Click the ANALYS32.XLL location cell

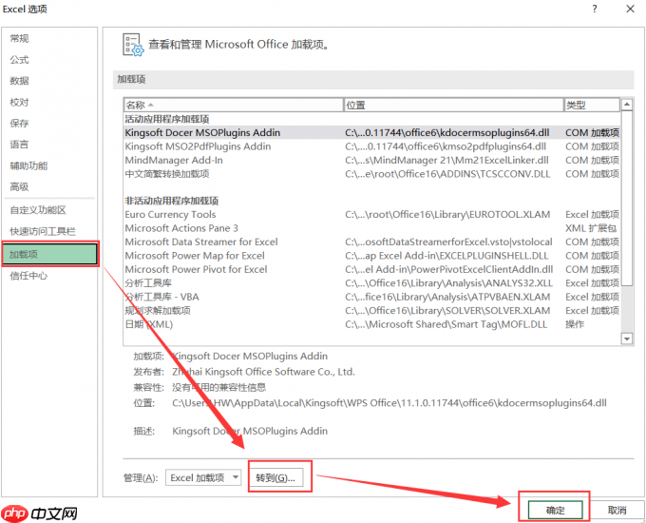click(x=448, y=283)
